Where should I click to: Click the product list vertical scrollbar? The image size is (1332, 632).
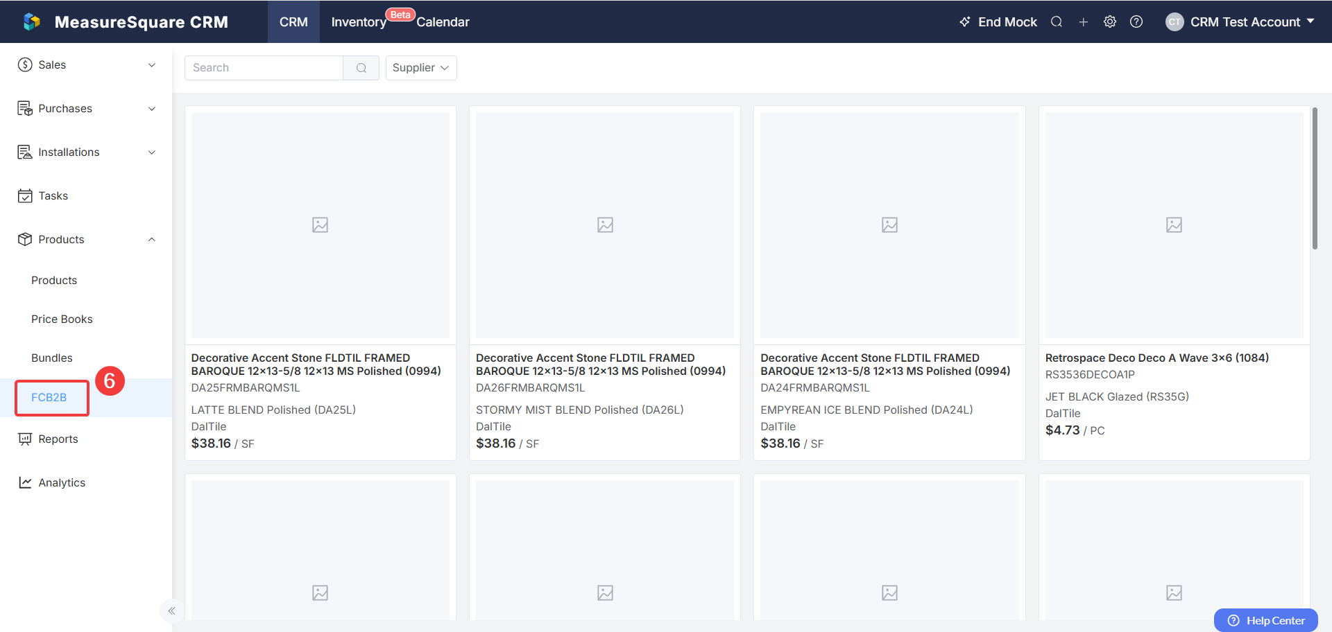[x=1315, y=178]
